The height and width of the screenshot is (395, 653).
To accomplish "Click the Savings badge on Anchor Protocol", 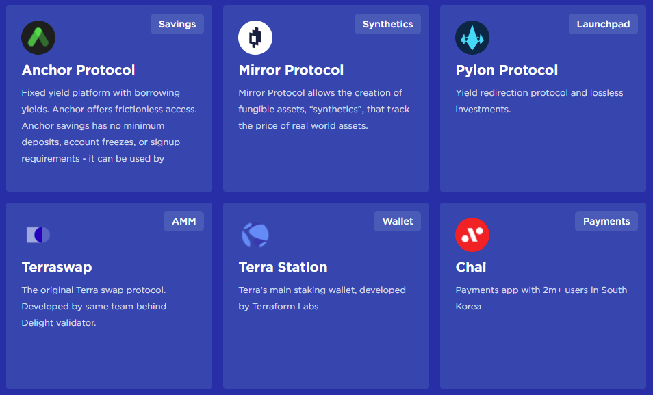I will tap(177, 23).
